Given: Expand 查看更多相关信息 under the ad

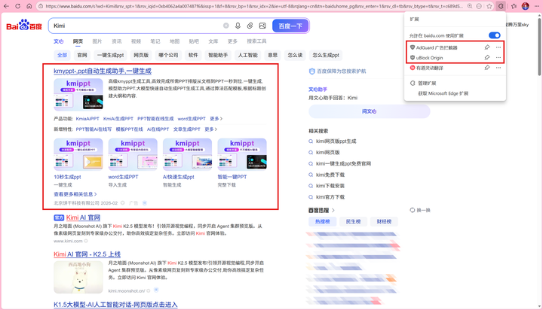Looking at the screenshot, I should coord(75,194).
